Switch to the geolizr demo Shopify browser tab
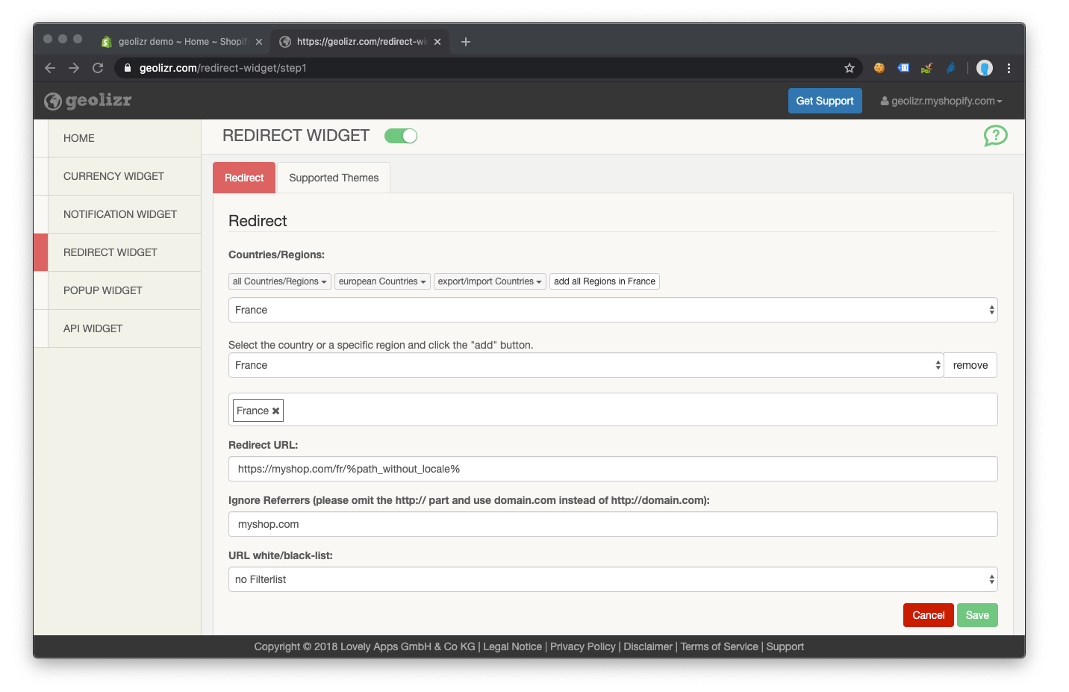Image resolution: width=1069 pixels, height=692 pixels. point(181,42)
